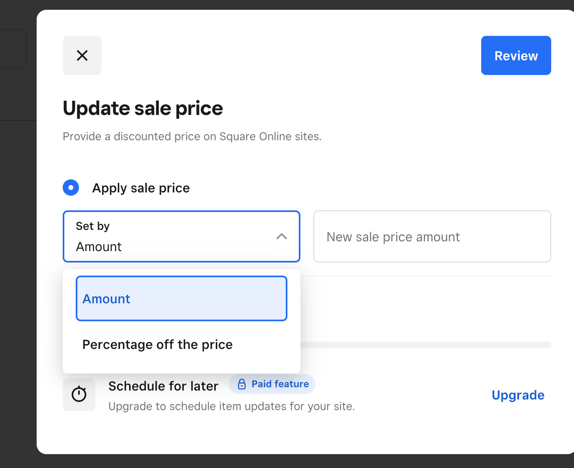The image size is (574, 468).
Task: Choose Amount from the dropdown list
Action: 182,298
